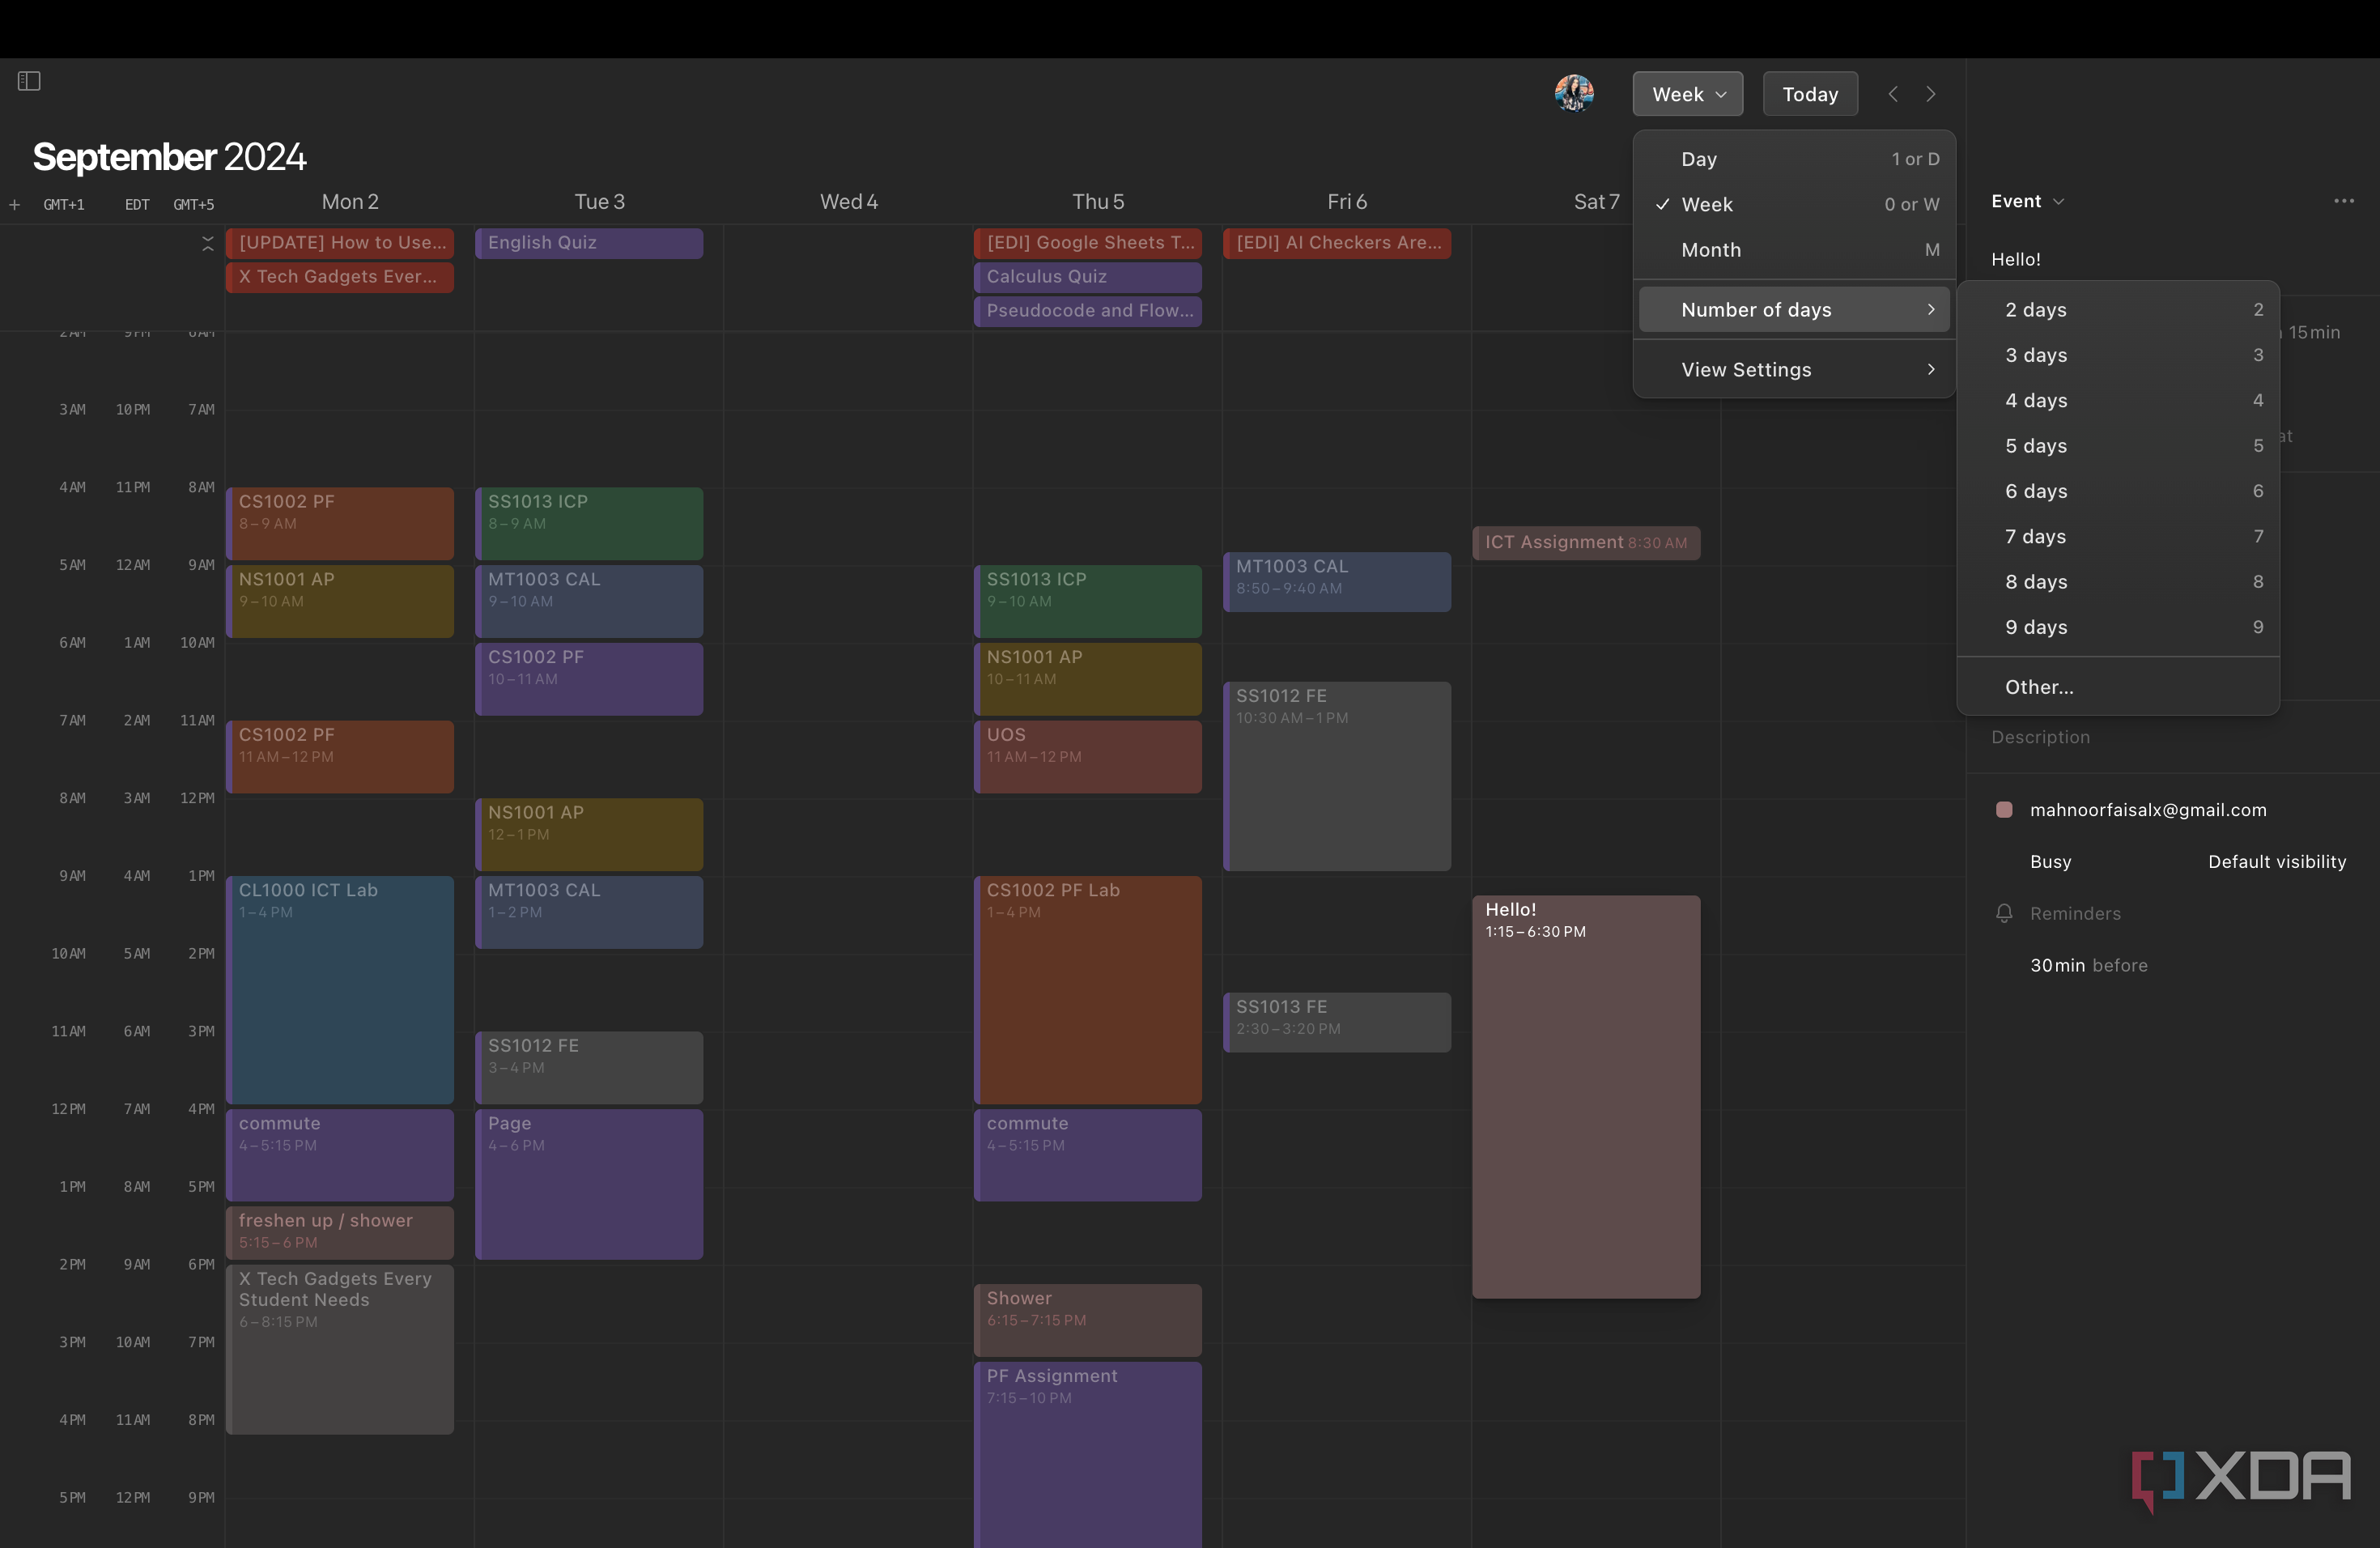This screenshot has height=1548, width=2380.
Task: Open the Hello! event on Saturday
Action: (x=1586, y=1097)
